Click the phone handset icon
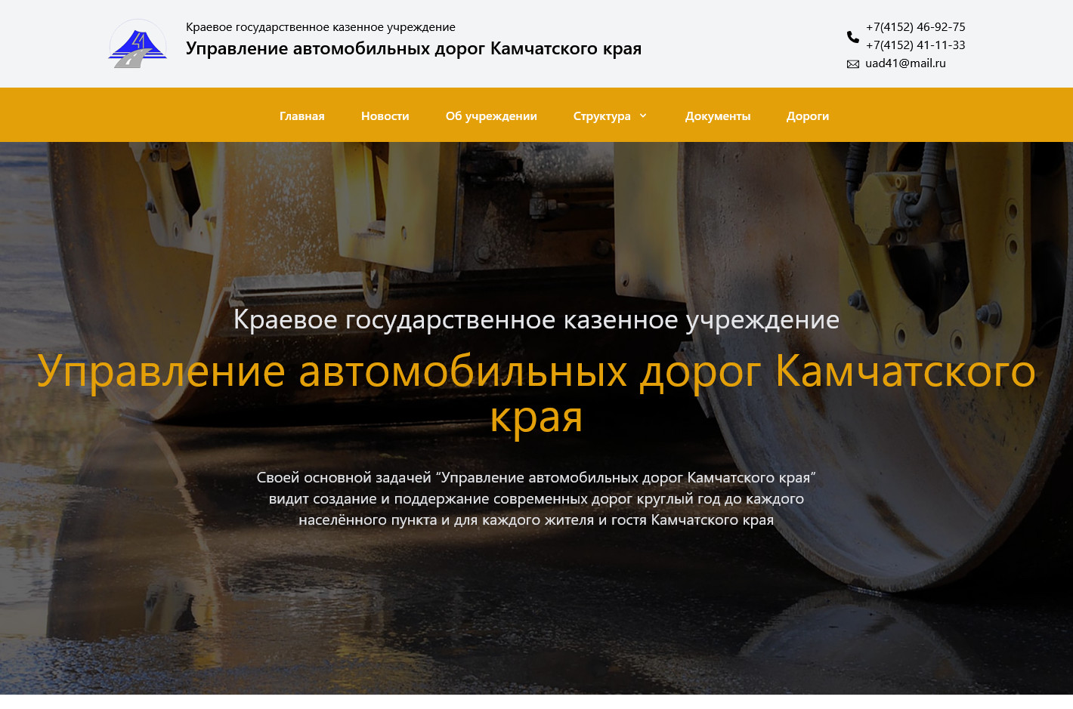This screenshot has height=709, width=1073. click(853, 36)
